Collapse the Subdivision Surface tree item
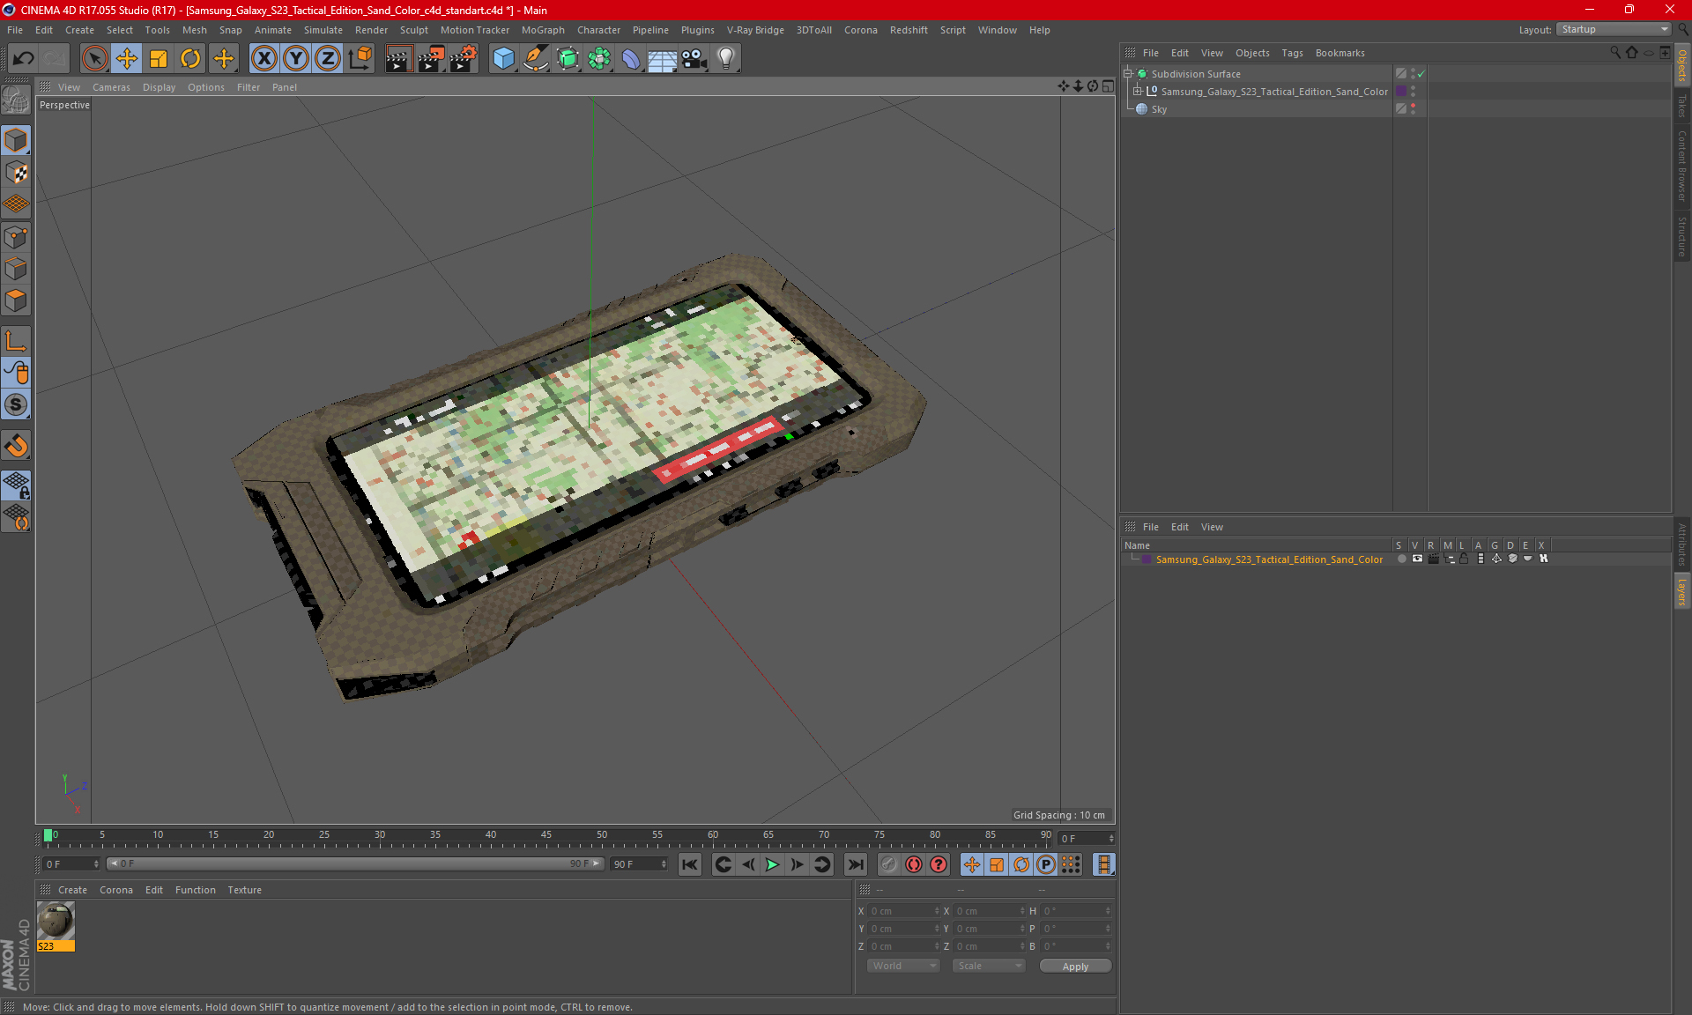Screen dimensions: 1692x1015 pos(1128,74)
